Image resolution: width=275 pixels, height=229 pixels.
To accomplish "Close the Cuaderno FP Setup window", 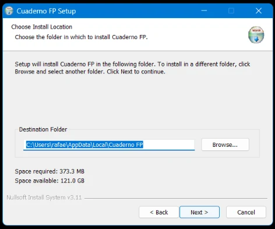I will tap(259, 10).
